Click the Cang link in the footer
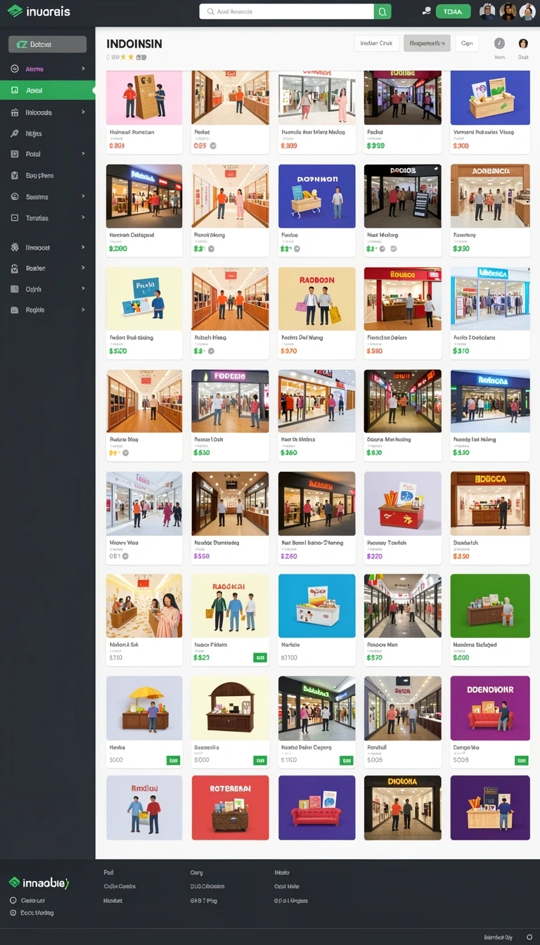This screenshot has width=540, height=945. (x=196, y=873)
